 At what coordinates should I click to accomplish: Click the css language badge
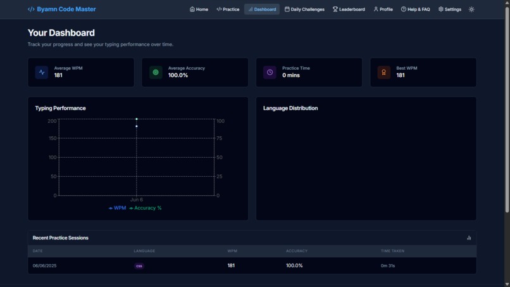coord(139,266)
